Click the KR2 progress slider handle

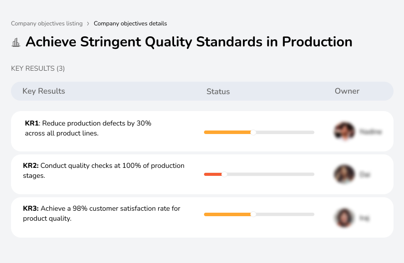[224, 174]
